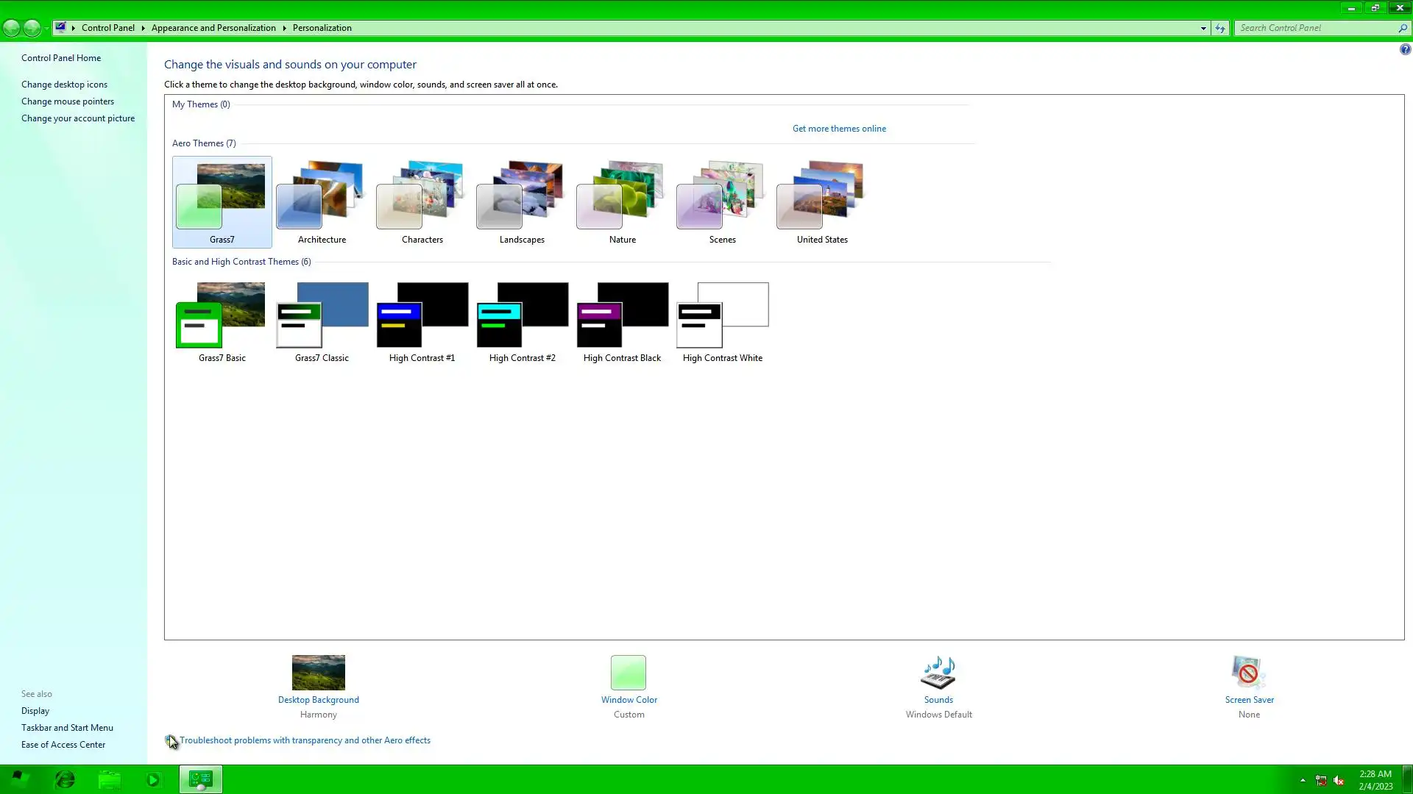Screen dimensions: 1413x794
Task: Click the Back navigation arrow button
Action: point(12,28)
